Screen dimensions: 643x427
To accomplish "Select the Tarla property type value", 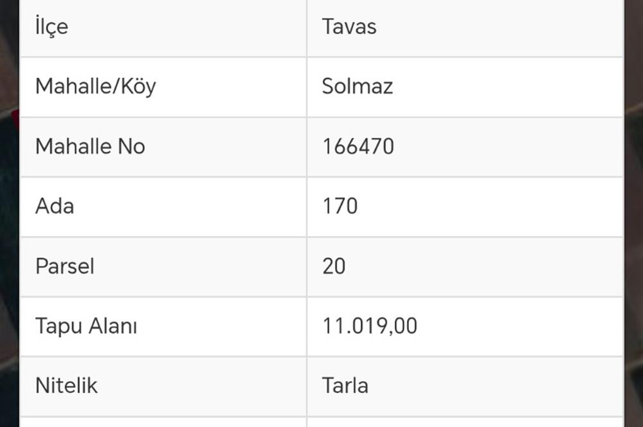I will pyautogui.click(x=345, y=386).
